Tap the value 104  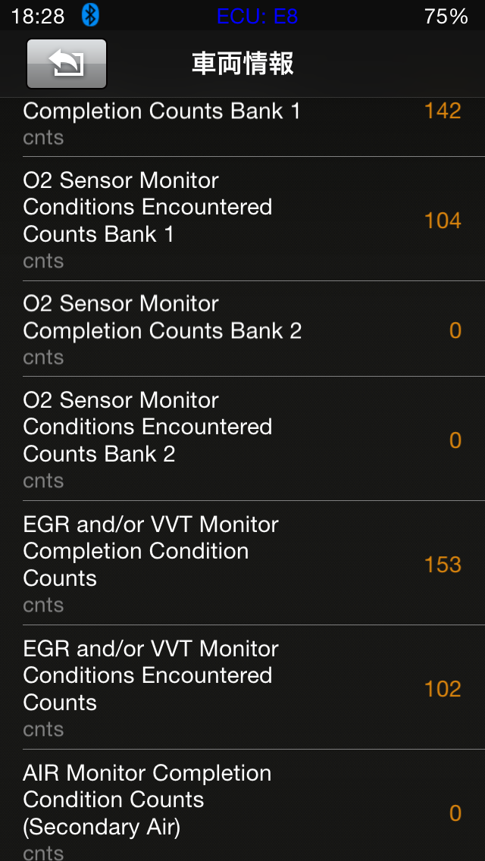443,221
